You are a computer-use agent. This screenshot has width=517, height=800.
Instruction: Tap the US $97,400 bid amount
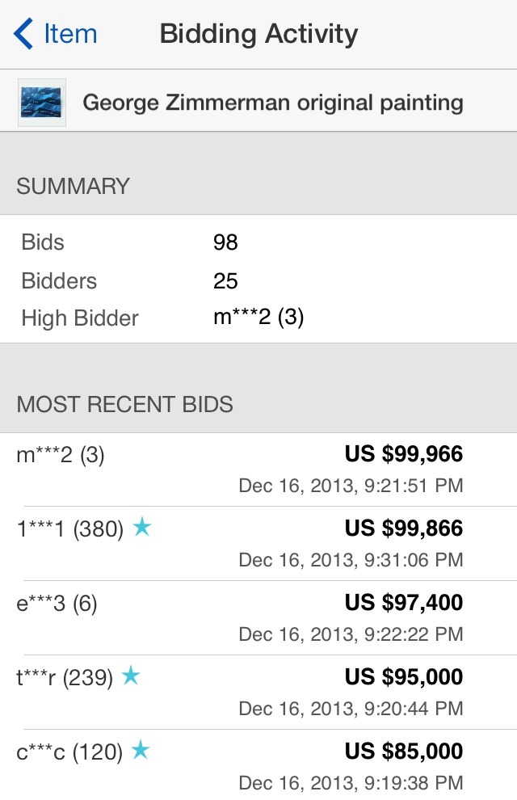[404, 603]
